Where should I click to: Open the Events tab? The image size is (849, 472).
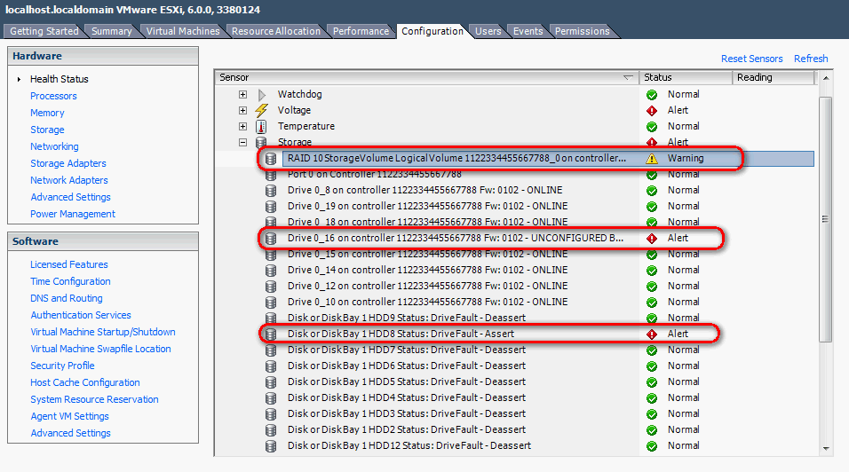tap(528, 31)
